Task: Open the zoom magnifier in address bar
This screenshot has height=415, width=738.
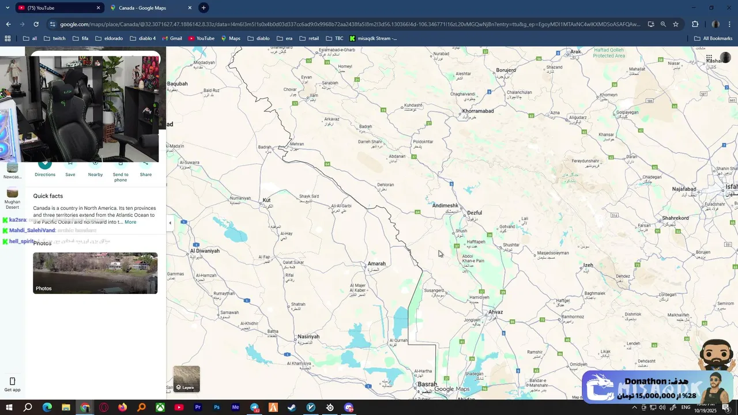Action: pos(663,24)
